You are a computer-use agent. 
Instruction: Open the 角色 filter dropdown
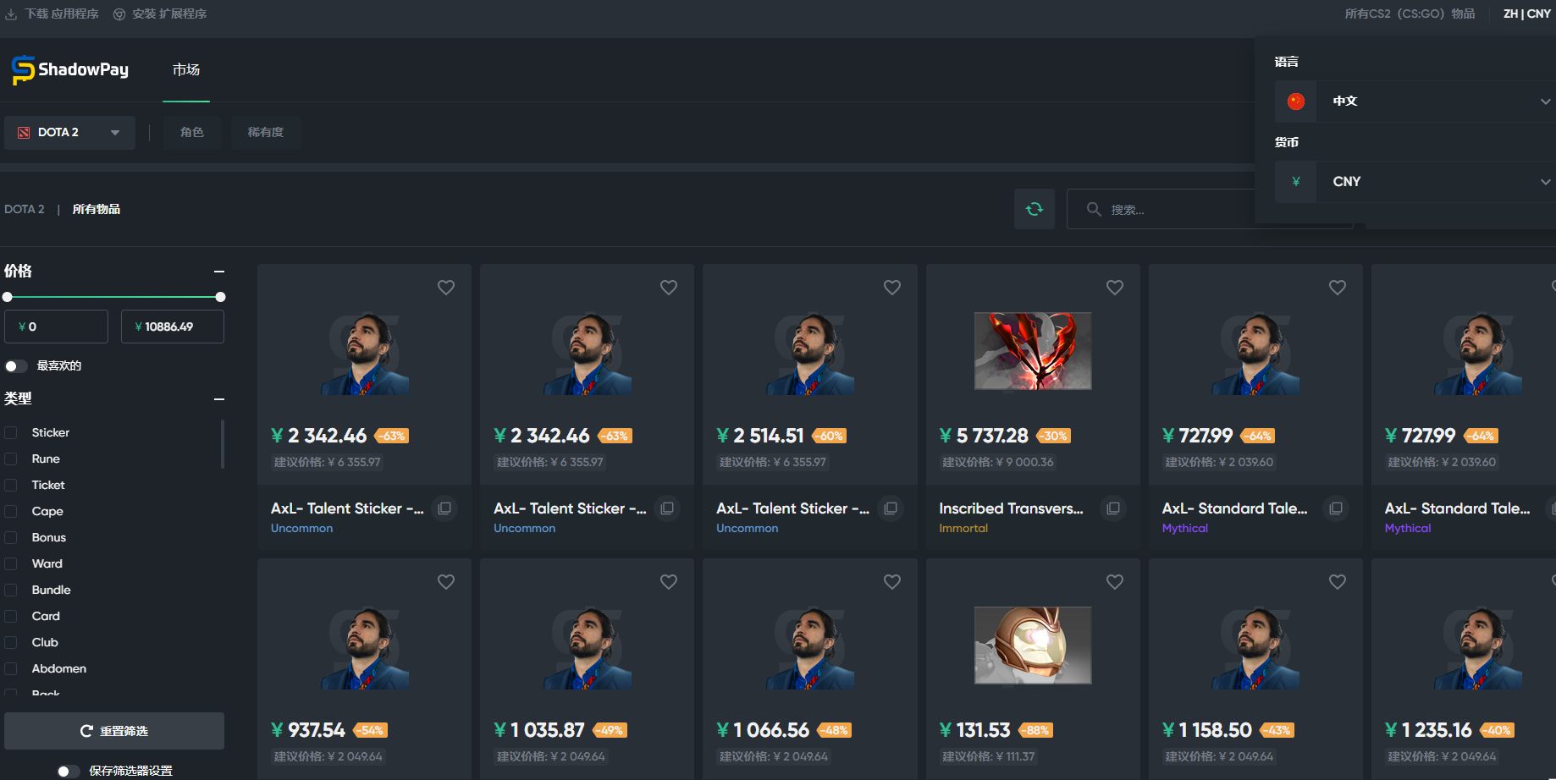coord(192,133)
